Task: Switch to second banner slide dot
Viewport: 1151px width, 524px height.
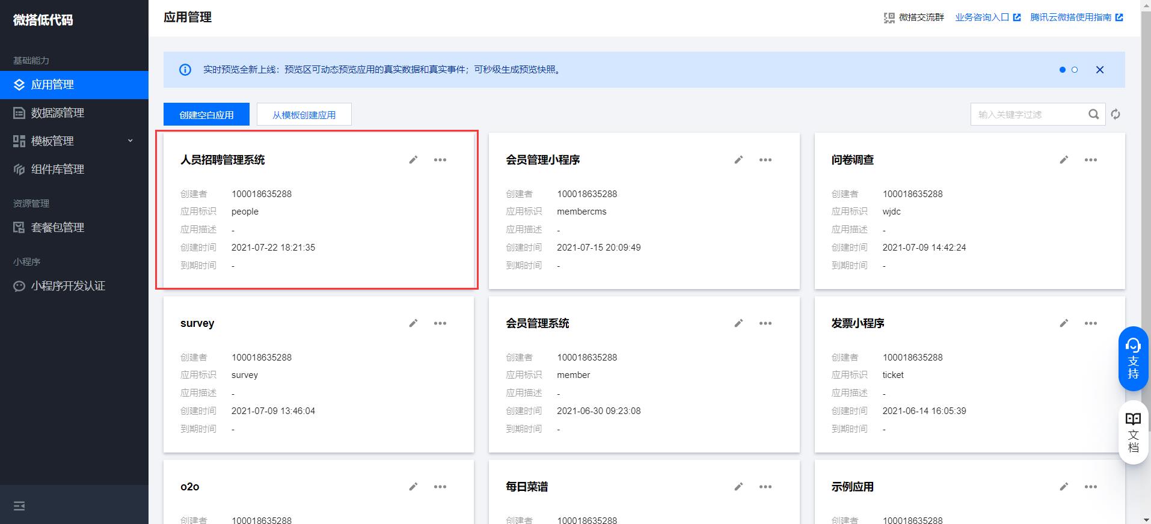Action: tap(1075, 70)
